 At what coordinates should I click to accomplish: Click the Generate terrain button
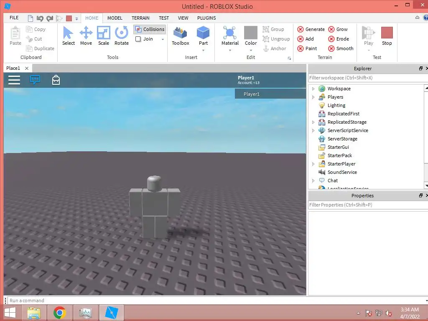tap(311, 29)
